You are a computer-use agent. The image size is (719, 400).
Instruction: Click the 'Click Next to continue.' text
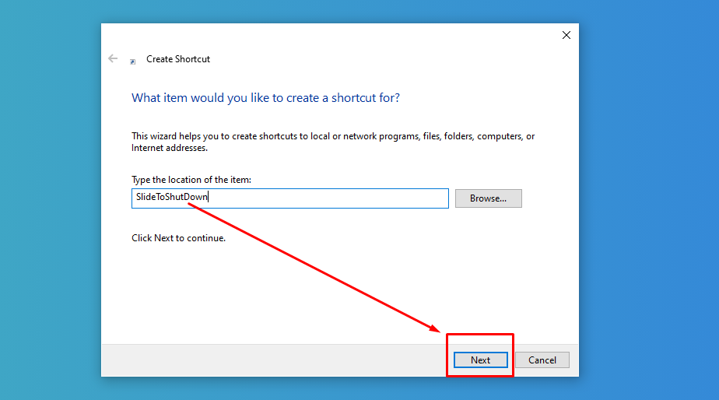click(x=178, y=238)
